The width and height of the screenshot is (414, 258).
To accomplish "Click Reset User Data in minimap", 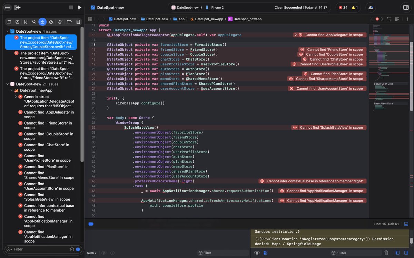I will click(x=383, y=103).
